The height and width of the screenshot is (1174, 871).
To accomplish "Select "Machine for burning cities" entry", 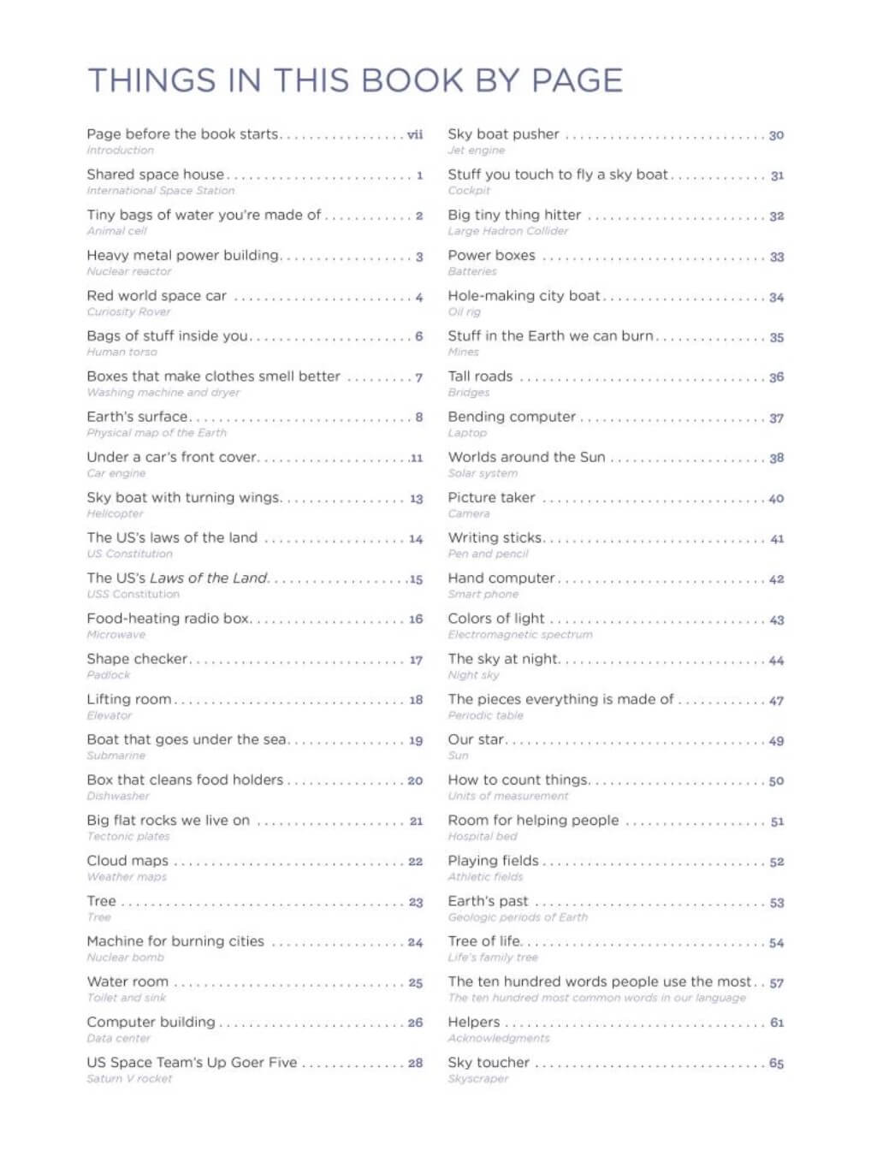I will (x=175, y=941).
